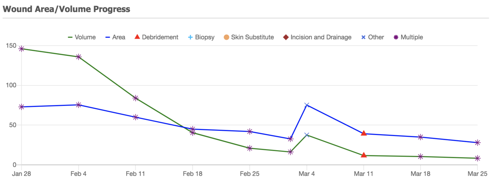Click the Mar 11 x-axis date label

364,174
